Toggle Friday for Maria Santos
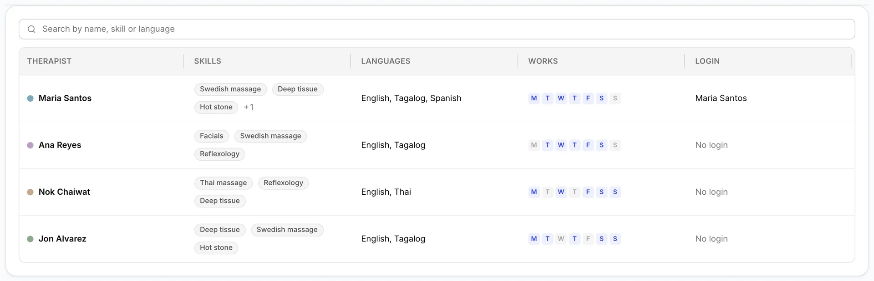This screenshot has height=281, width=874. click(588, 99)
